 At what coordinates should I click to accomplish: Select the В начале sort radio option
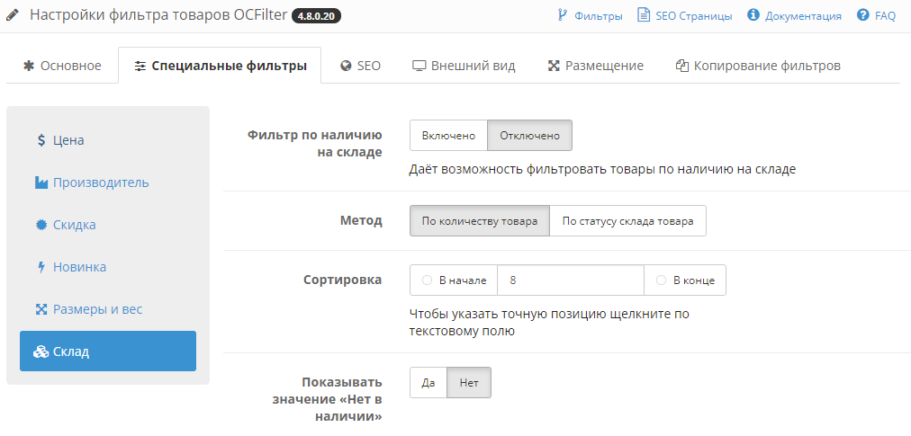click(428, 280)
